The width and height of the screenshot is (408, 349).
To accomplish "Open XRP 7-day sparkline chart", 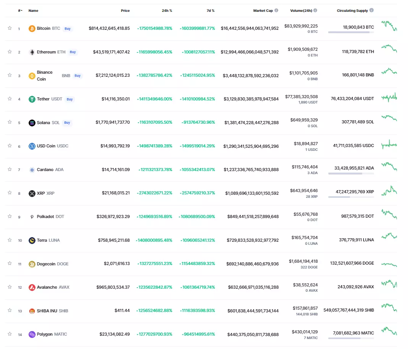I will (x=389, y=191).
